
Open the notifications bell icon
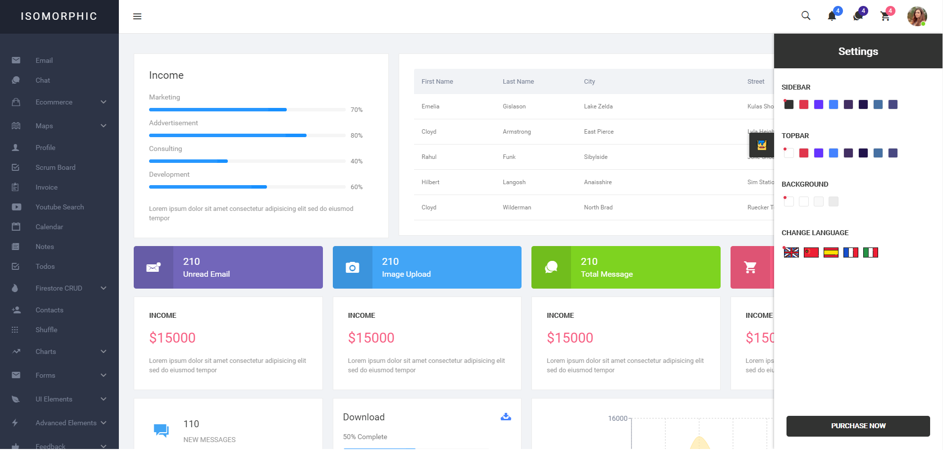pyautogui.click(x=832, y=16)
